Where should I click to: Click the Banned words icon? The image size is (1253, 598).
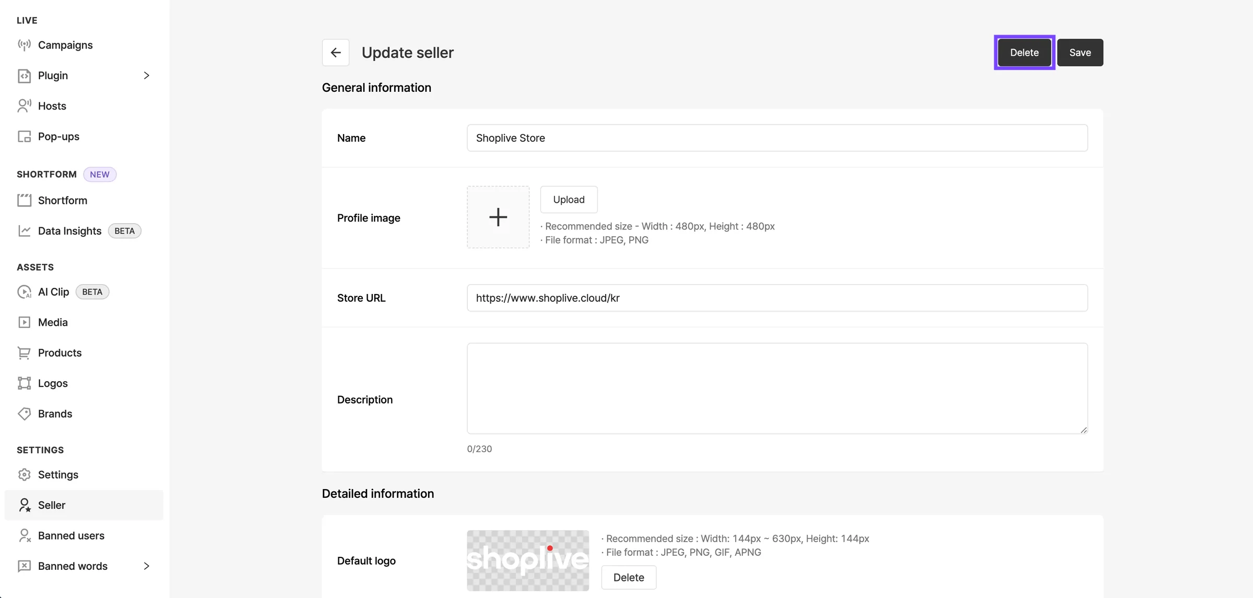coord(24,566)
